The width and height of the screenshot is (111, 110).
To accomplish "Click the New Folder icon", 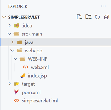I will tap(88, 17).
